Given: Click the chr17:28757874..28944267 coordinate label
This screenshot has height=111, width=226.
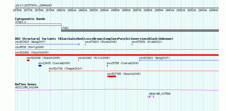Looking at the screenshot, I should point(34,5).
